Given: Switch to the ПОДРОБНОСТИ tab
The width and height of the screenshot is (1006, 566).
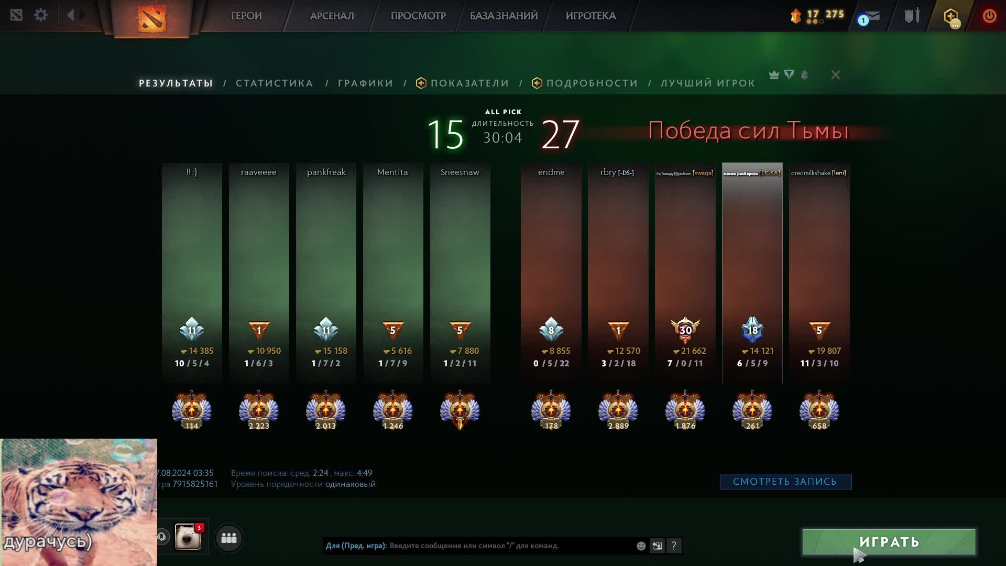Looking at the screenshot, I should (x=585, y=83).
